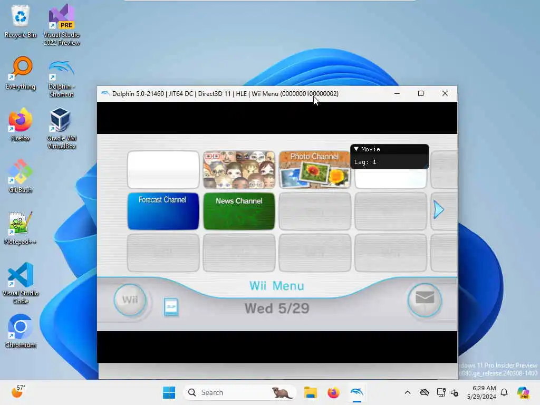Collapse the Movie overlay triangle
540x405 pixels.
click(x=356, y=149)
